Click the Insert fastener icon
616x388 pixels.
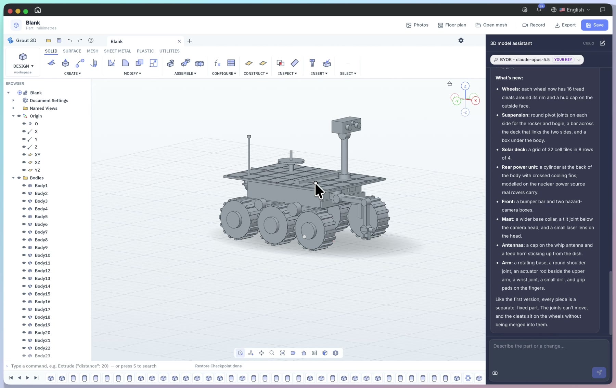(x=312, y=63)
